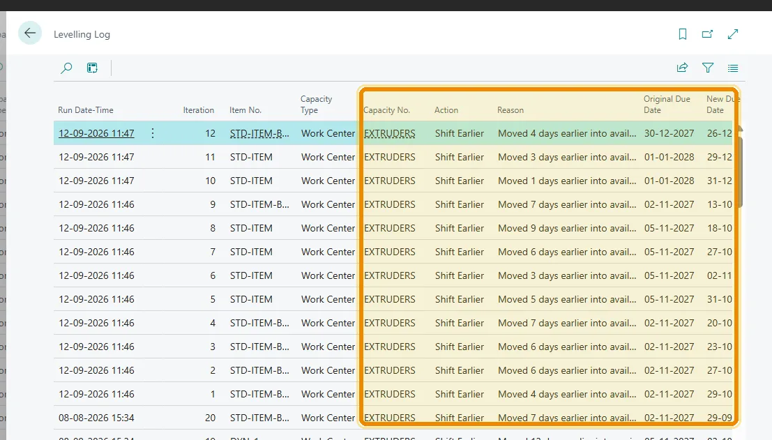Click new due date 02-11 cell
Screen dimensions: 772x440
(x=719, y=275)
